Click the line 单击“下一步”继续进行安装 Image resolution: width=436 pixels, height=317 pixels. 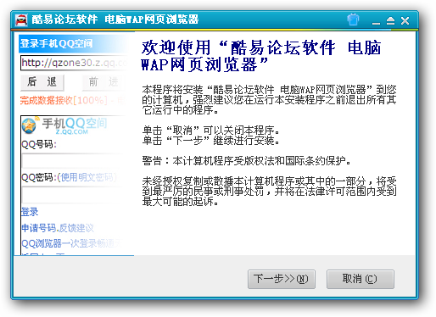click(211, 141)
